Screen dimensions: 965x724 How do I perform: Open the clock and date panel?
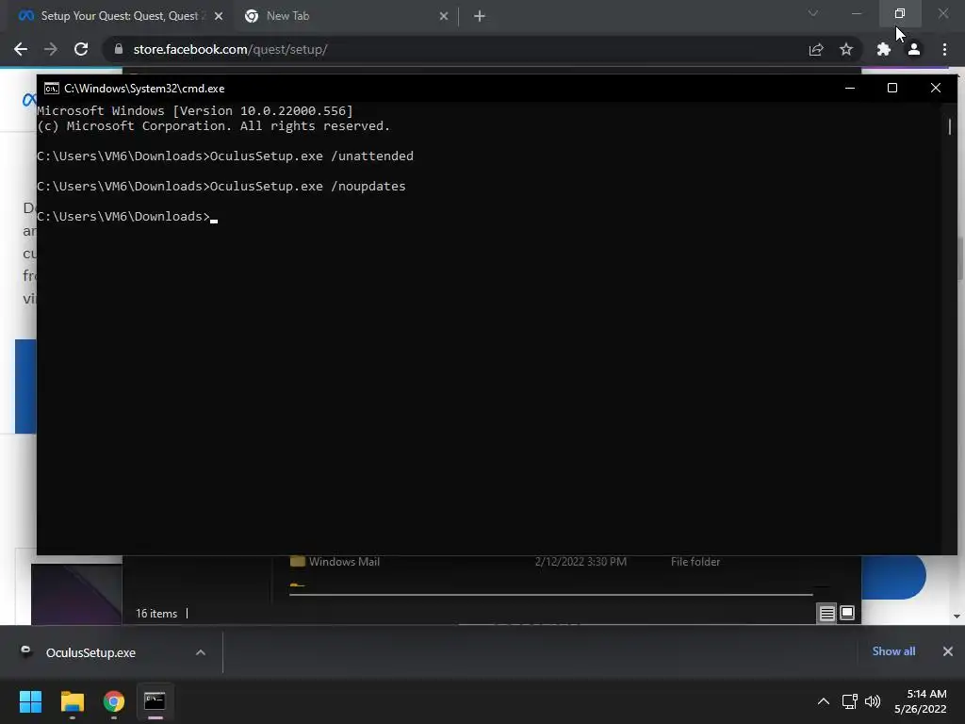[x=921, y=701]
